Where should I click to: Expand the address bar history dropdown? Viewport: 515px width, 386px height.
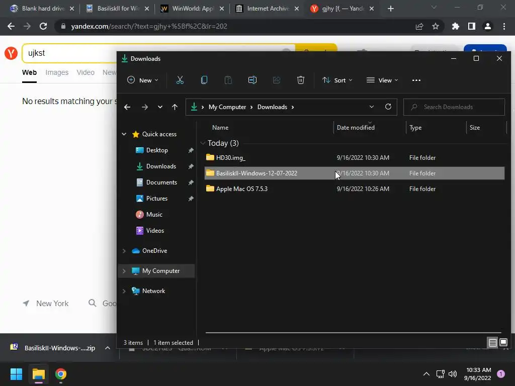[x=372, y=107]
